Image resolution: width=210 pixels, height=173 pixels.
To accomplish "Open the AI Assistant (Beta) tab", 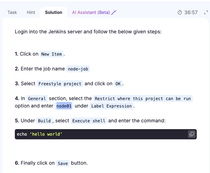I will coord(91,12).
